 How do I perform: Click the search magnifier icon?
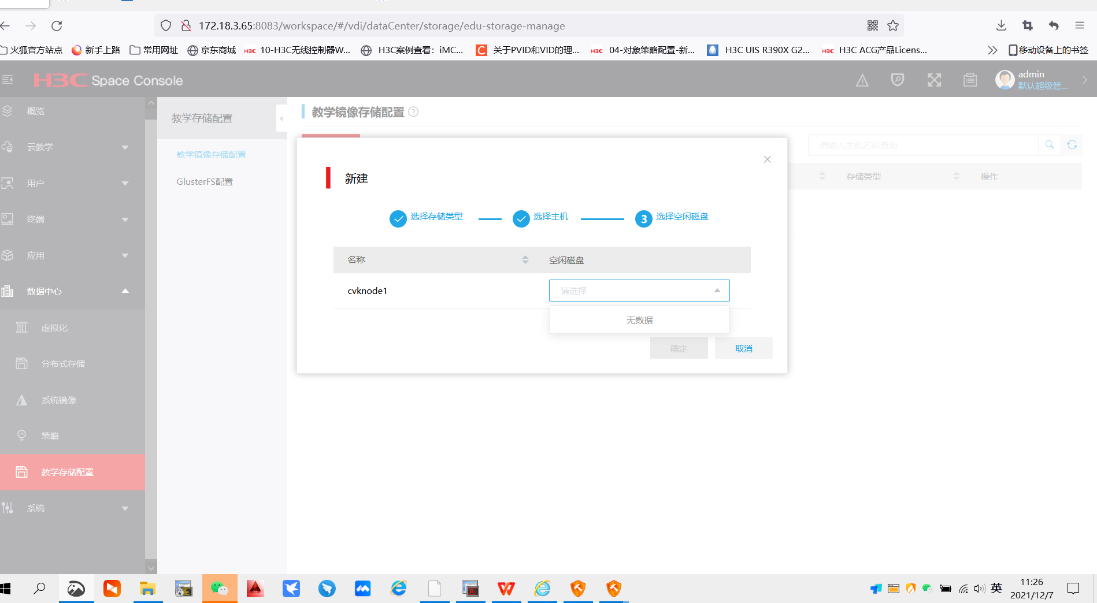coord(1049,145)
